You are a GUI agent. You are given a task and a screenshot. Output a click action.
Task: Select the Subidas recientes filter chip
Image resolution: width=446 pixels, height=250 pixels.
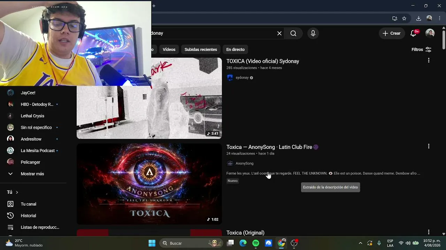[201, 50]
